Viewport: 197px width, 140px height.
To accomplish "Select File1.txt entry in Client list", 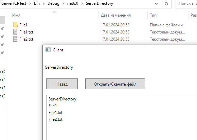I will click(55, 113).
